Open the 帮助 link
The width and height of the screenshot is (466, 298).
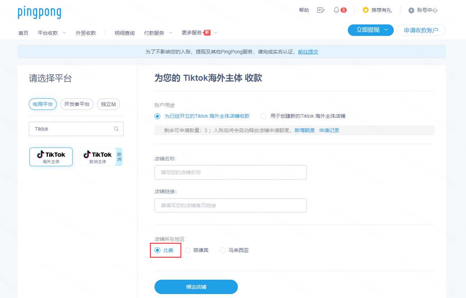[x=304, y=10]
